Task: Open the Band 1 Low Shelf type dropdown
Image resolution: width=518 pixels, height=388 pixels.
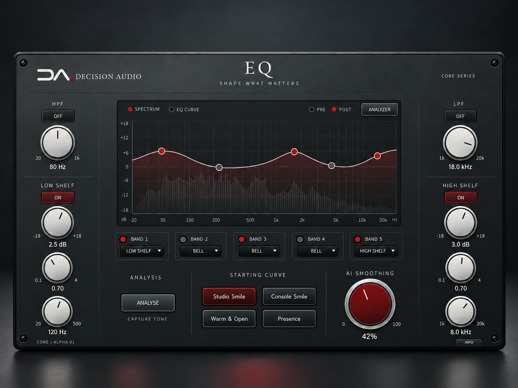Action: click(142, 251)
